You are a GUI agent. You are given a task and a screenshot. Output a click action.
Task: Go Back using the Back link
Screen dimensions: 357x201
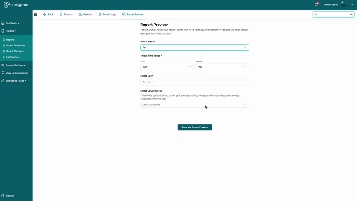pos(48,14)
